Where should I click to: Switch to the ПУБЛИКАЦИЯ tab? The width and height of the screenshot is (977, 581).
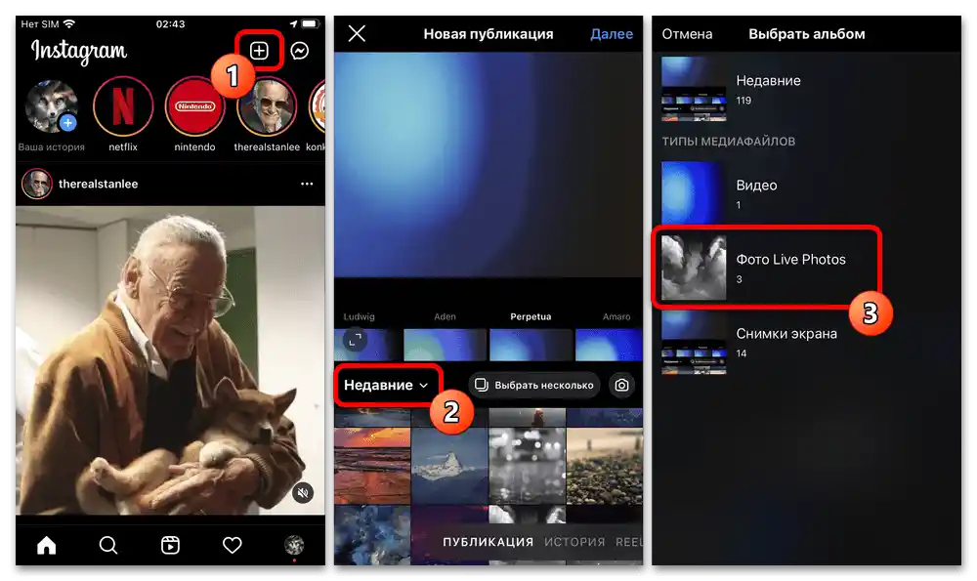tap(488, 542)
